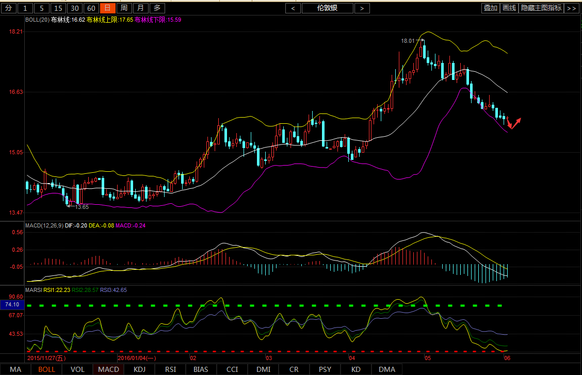Switch to 月 monthly chart
Viewport: 582px width, 375px height.
point(140,8)
